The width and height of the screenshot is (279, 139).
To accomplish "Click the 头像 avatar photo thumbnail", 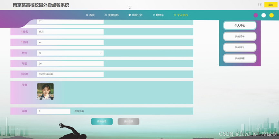I will point(45,91).
